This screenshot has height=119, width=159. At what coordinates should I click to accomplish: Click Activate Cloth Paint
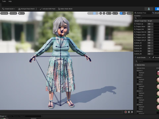tap(48, 9)
